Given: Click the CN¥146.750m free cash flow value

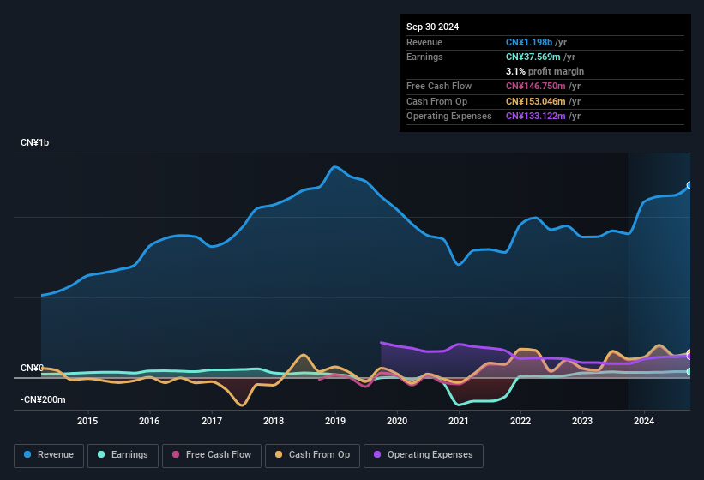Looking at the screenshot, I should [x=536, y=86].
